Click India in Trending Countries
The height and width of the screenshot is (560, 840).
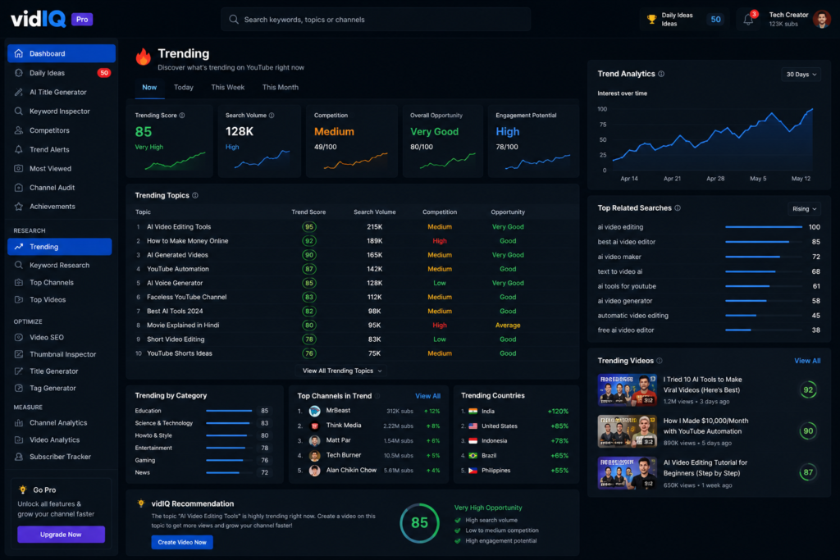(x=515, y=411)
